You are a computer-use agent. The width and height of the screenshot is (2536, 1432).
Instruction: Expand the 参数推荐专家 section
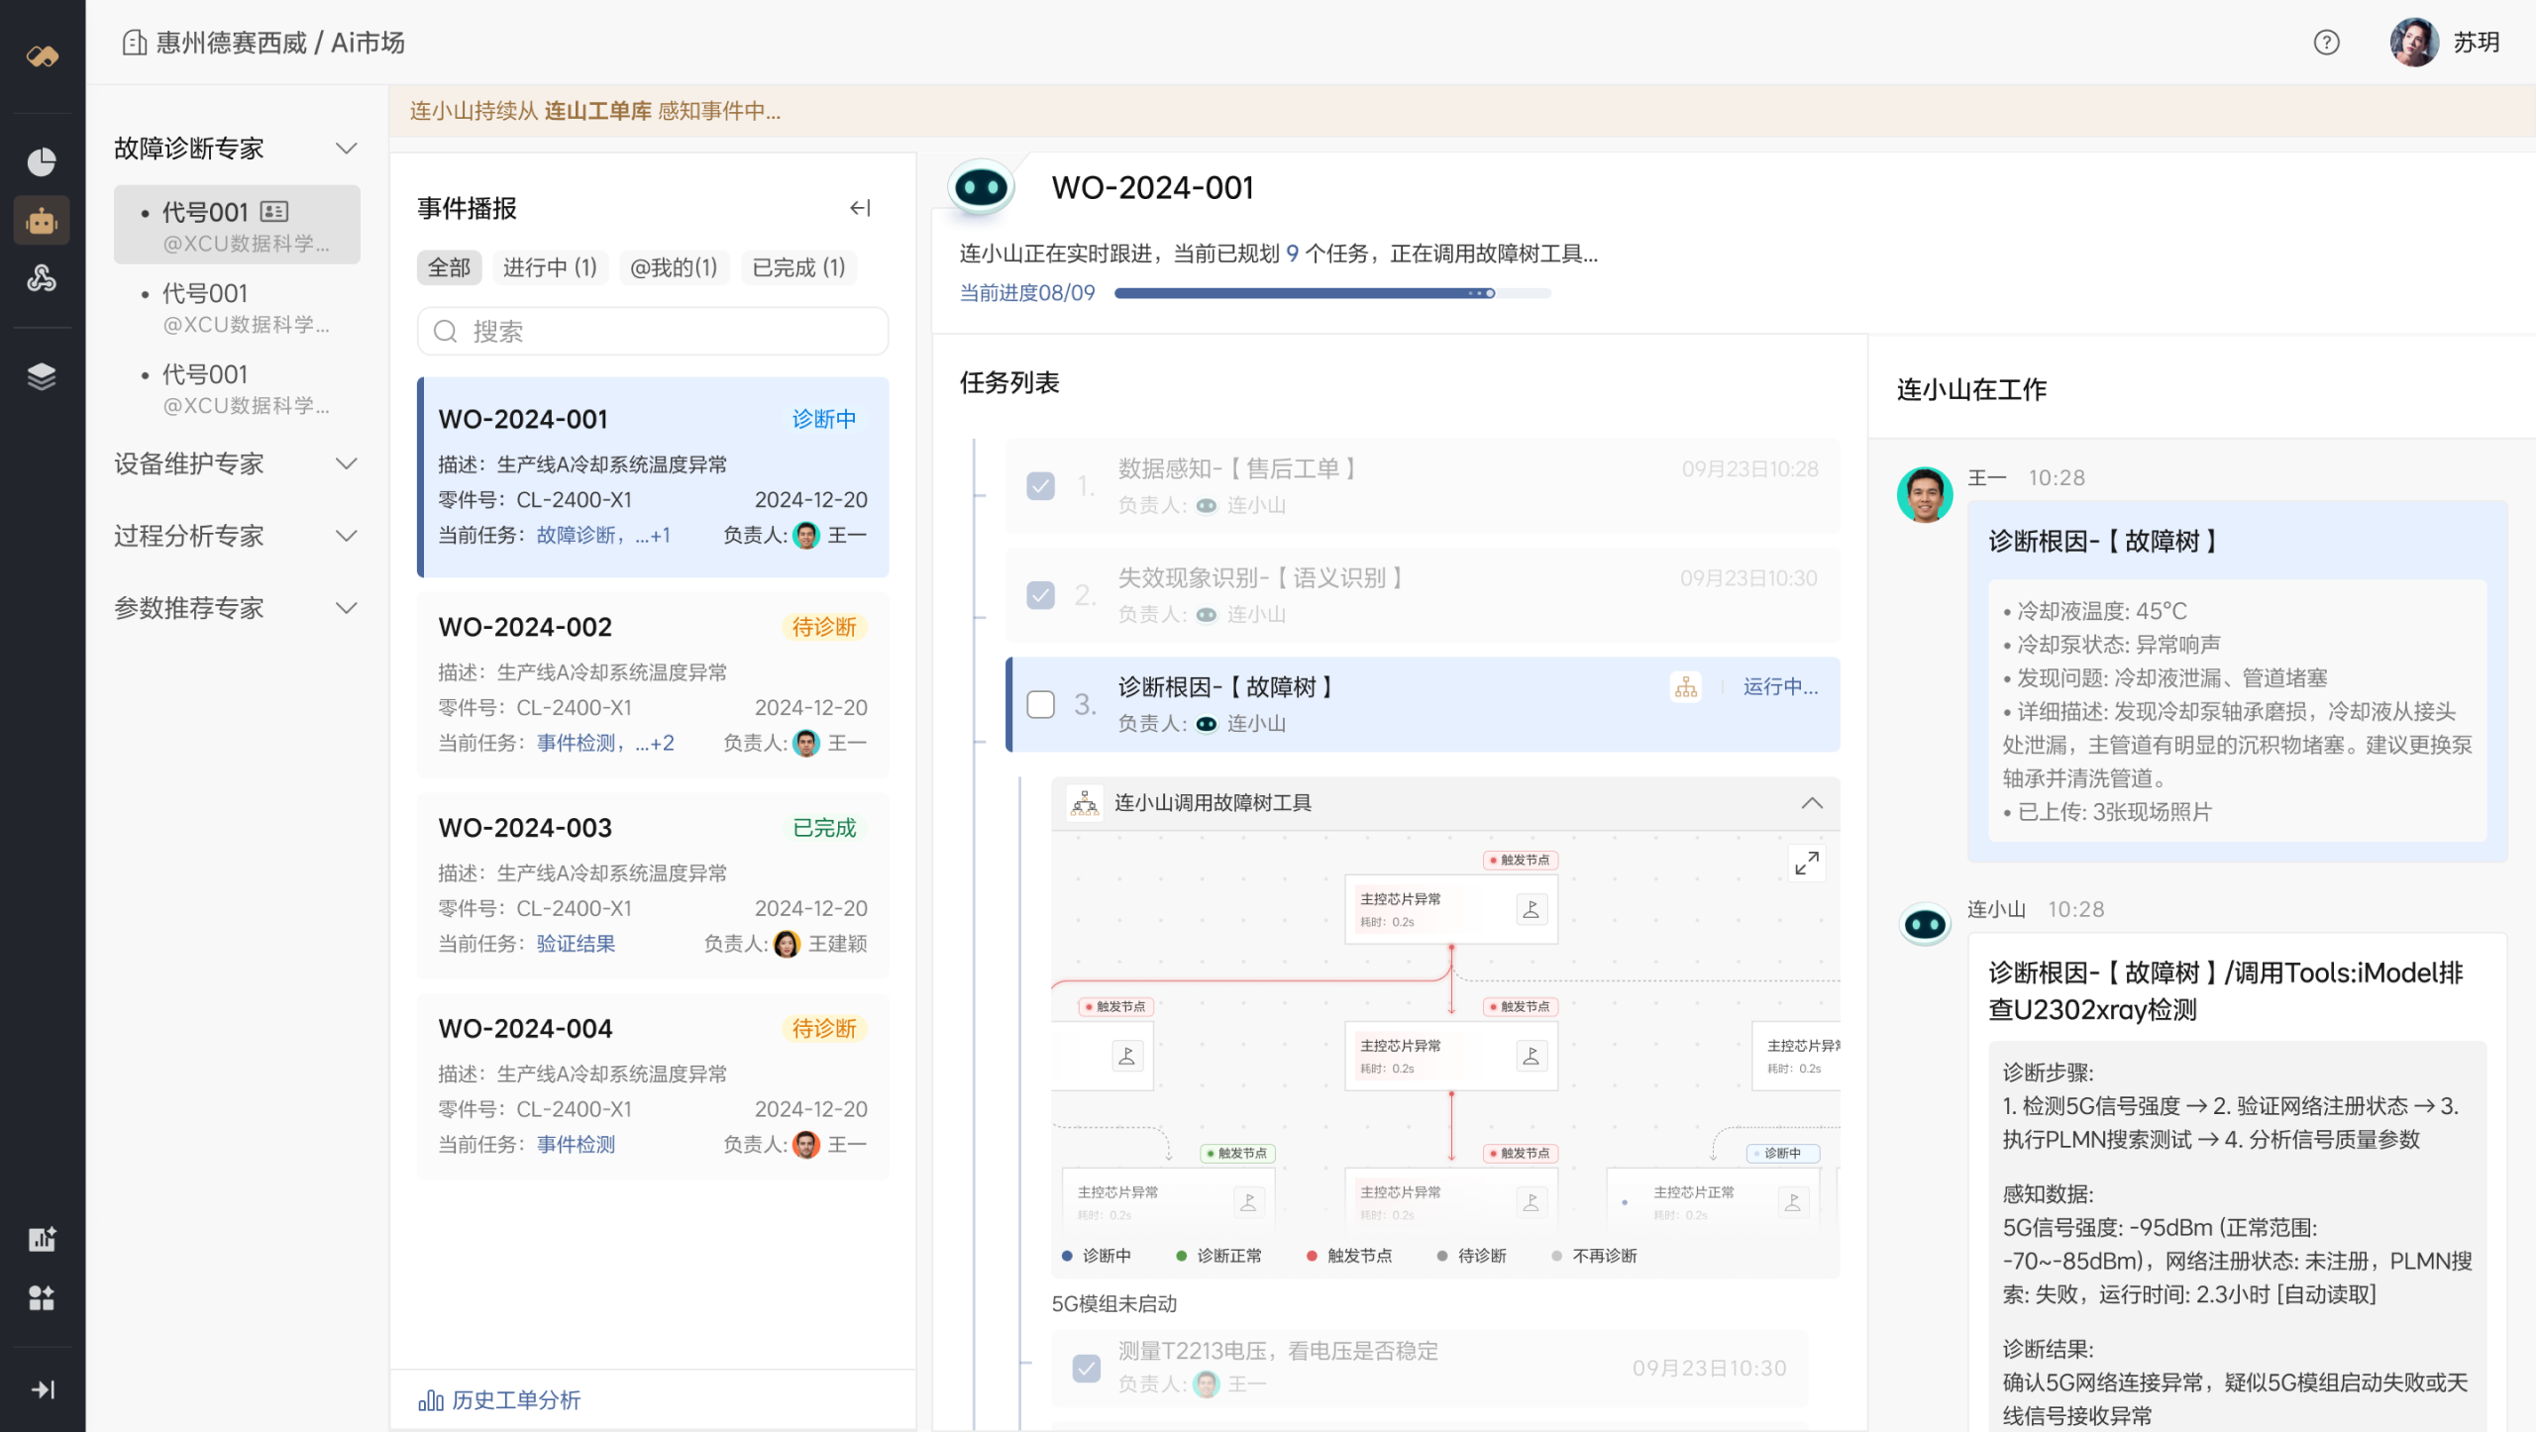[x=346, y=608]
